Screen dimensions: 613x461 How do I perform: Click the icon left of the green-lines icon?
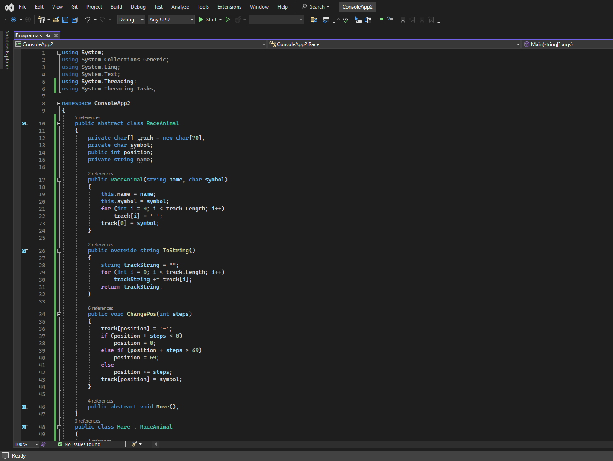point(368,20)
